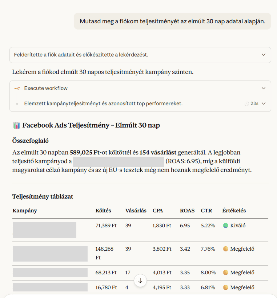This screenshot has height=298, width=277.
Task: Click the Teljesítmény táblázat heading
Action: point(43,196)
